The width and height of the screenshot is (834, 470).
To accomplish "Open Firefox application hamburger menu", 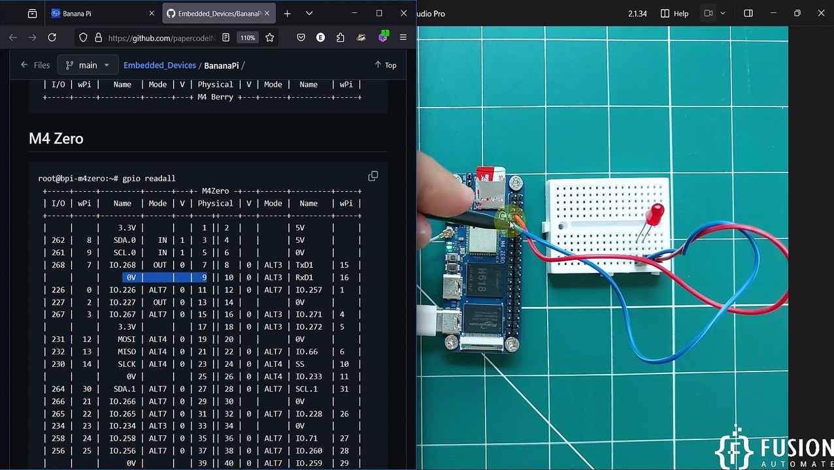I will coord(403,38).
